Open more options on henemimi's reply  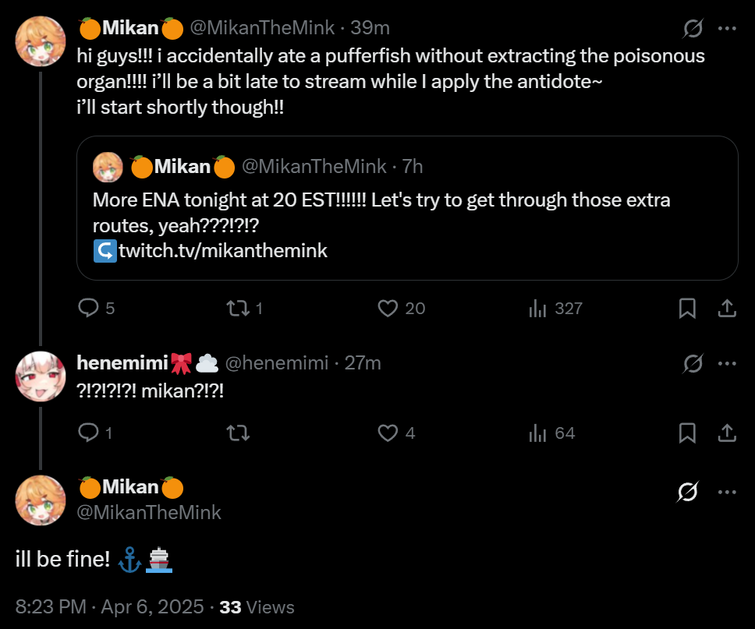pos(727,363)
